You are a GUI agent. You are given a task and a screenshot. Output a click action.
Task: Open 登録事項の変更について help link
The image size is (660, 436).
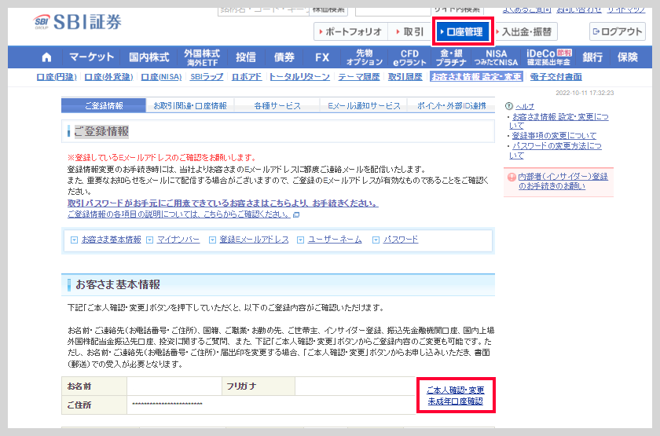(555, 136)
